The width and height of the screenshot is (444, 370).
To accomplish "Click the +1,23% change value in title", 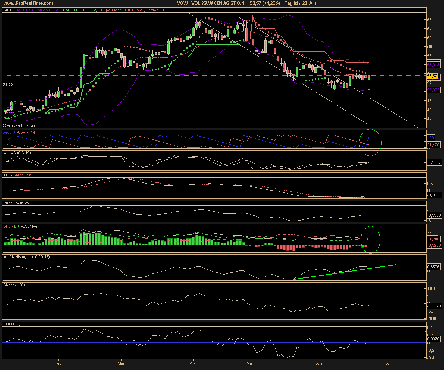I will 272,3.
